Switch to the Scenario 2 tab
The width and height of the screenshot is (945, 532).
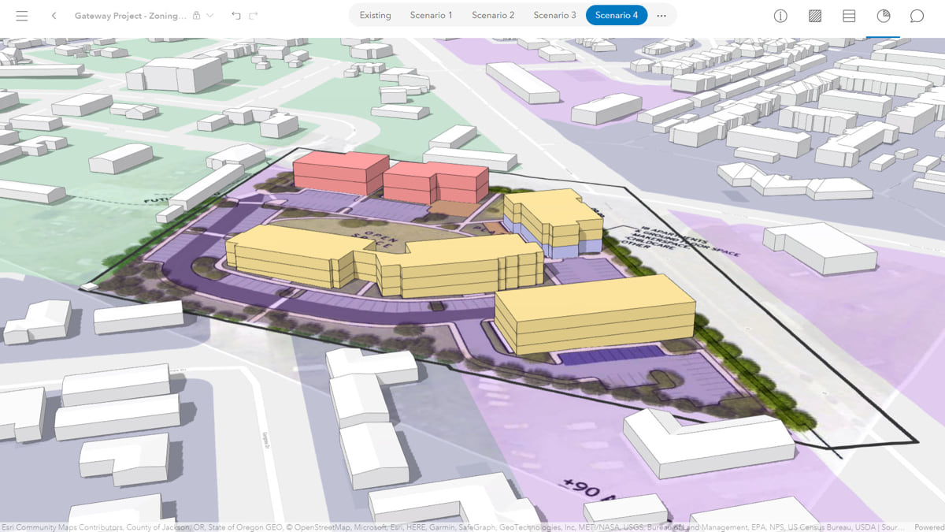pos(493,15)
